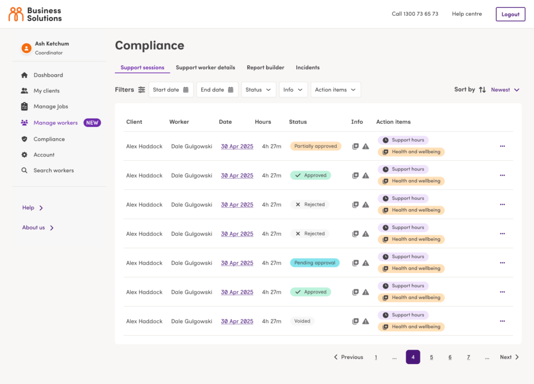
Task: Switch to the Support worker details tab
Action: (x=205, y=68)
